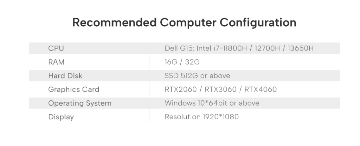Select the CPU row label
This screenshot has height=146, width=360.
click(x=56, y=48)
